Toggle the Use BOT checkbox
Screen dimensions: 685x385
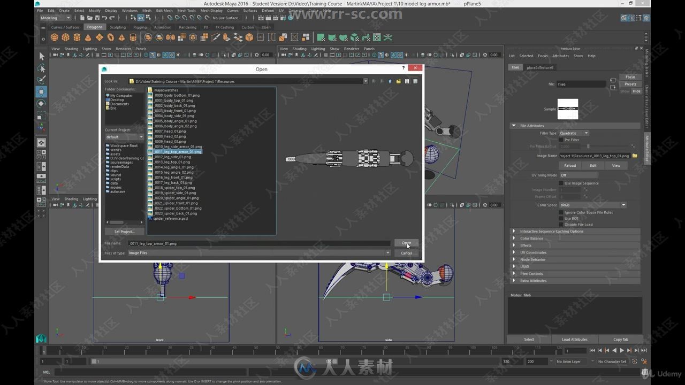pyautogui.click(x=561, y=218)
